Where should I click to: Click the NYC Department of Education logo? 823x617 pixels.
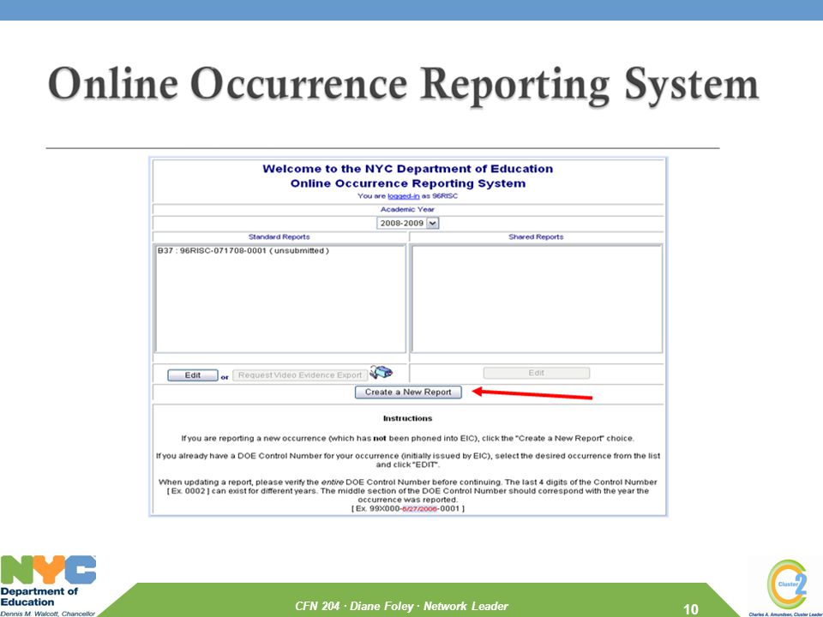pyautogui.click(x=48, y=585)
